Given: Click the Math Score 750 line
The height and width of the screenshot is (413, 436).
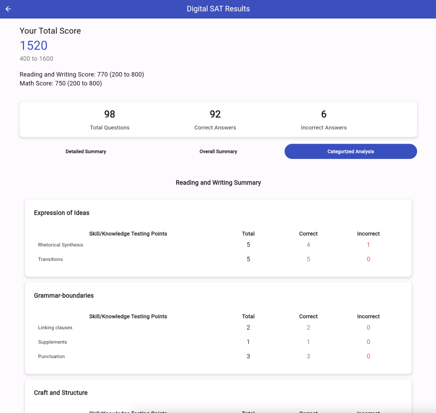Looking at the screenshot, I should coord(60,84).
